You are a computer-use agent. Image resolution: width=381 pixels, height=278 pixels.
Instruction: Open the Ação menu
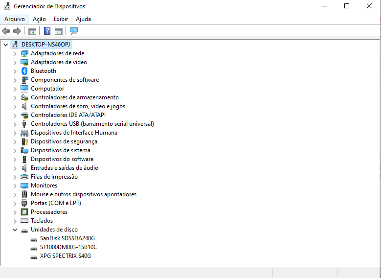tap(39, 19)
